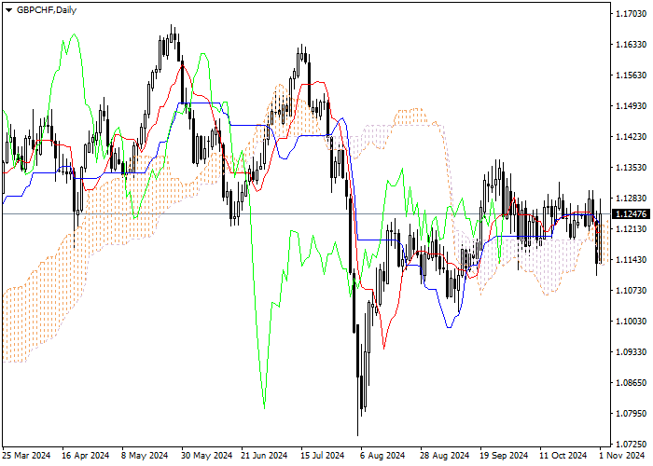Click price scale value 1.08650

631,382
